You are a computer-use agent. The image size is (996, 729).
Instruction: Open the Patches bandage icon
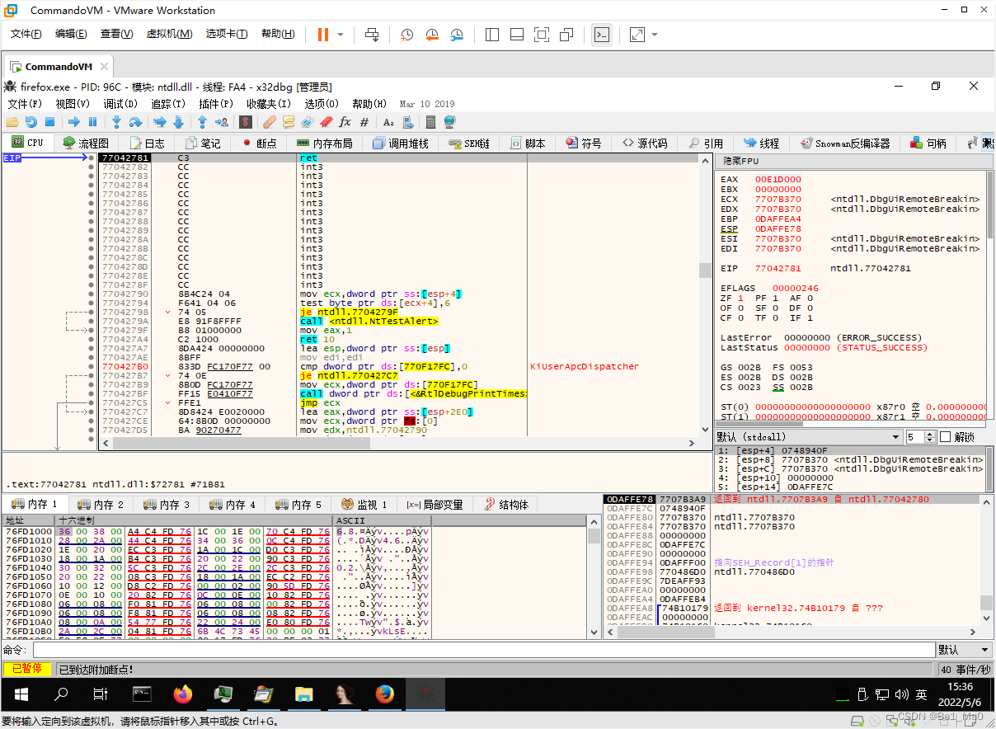[269, 121]
